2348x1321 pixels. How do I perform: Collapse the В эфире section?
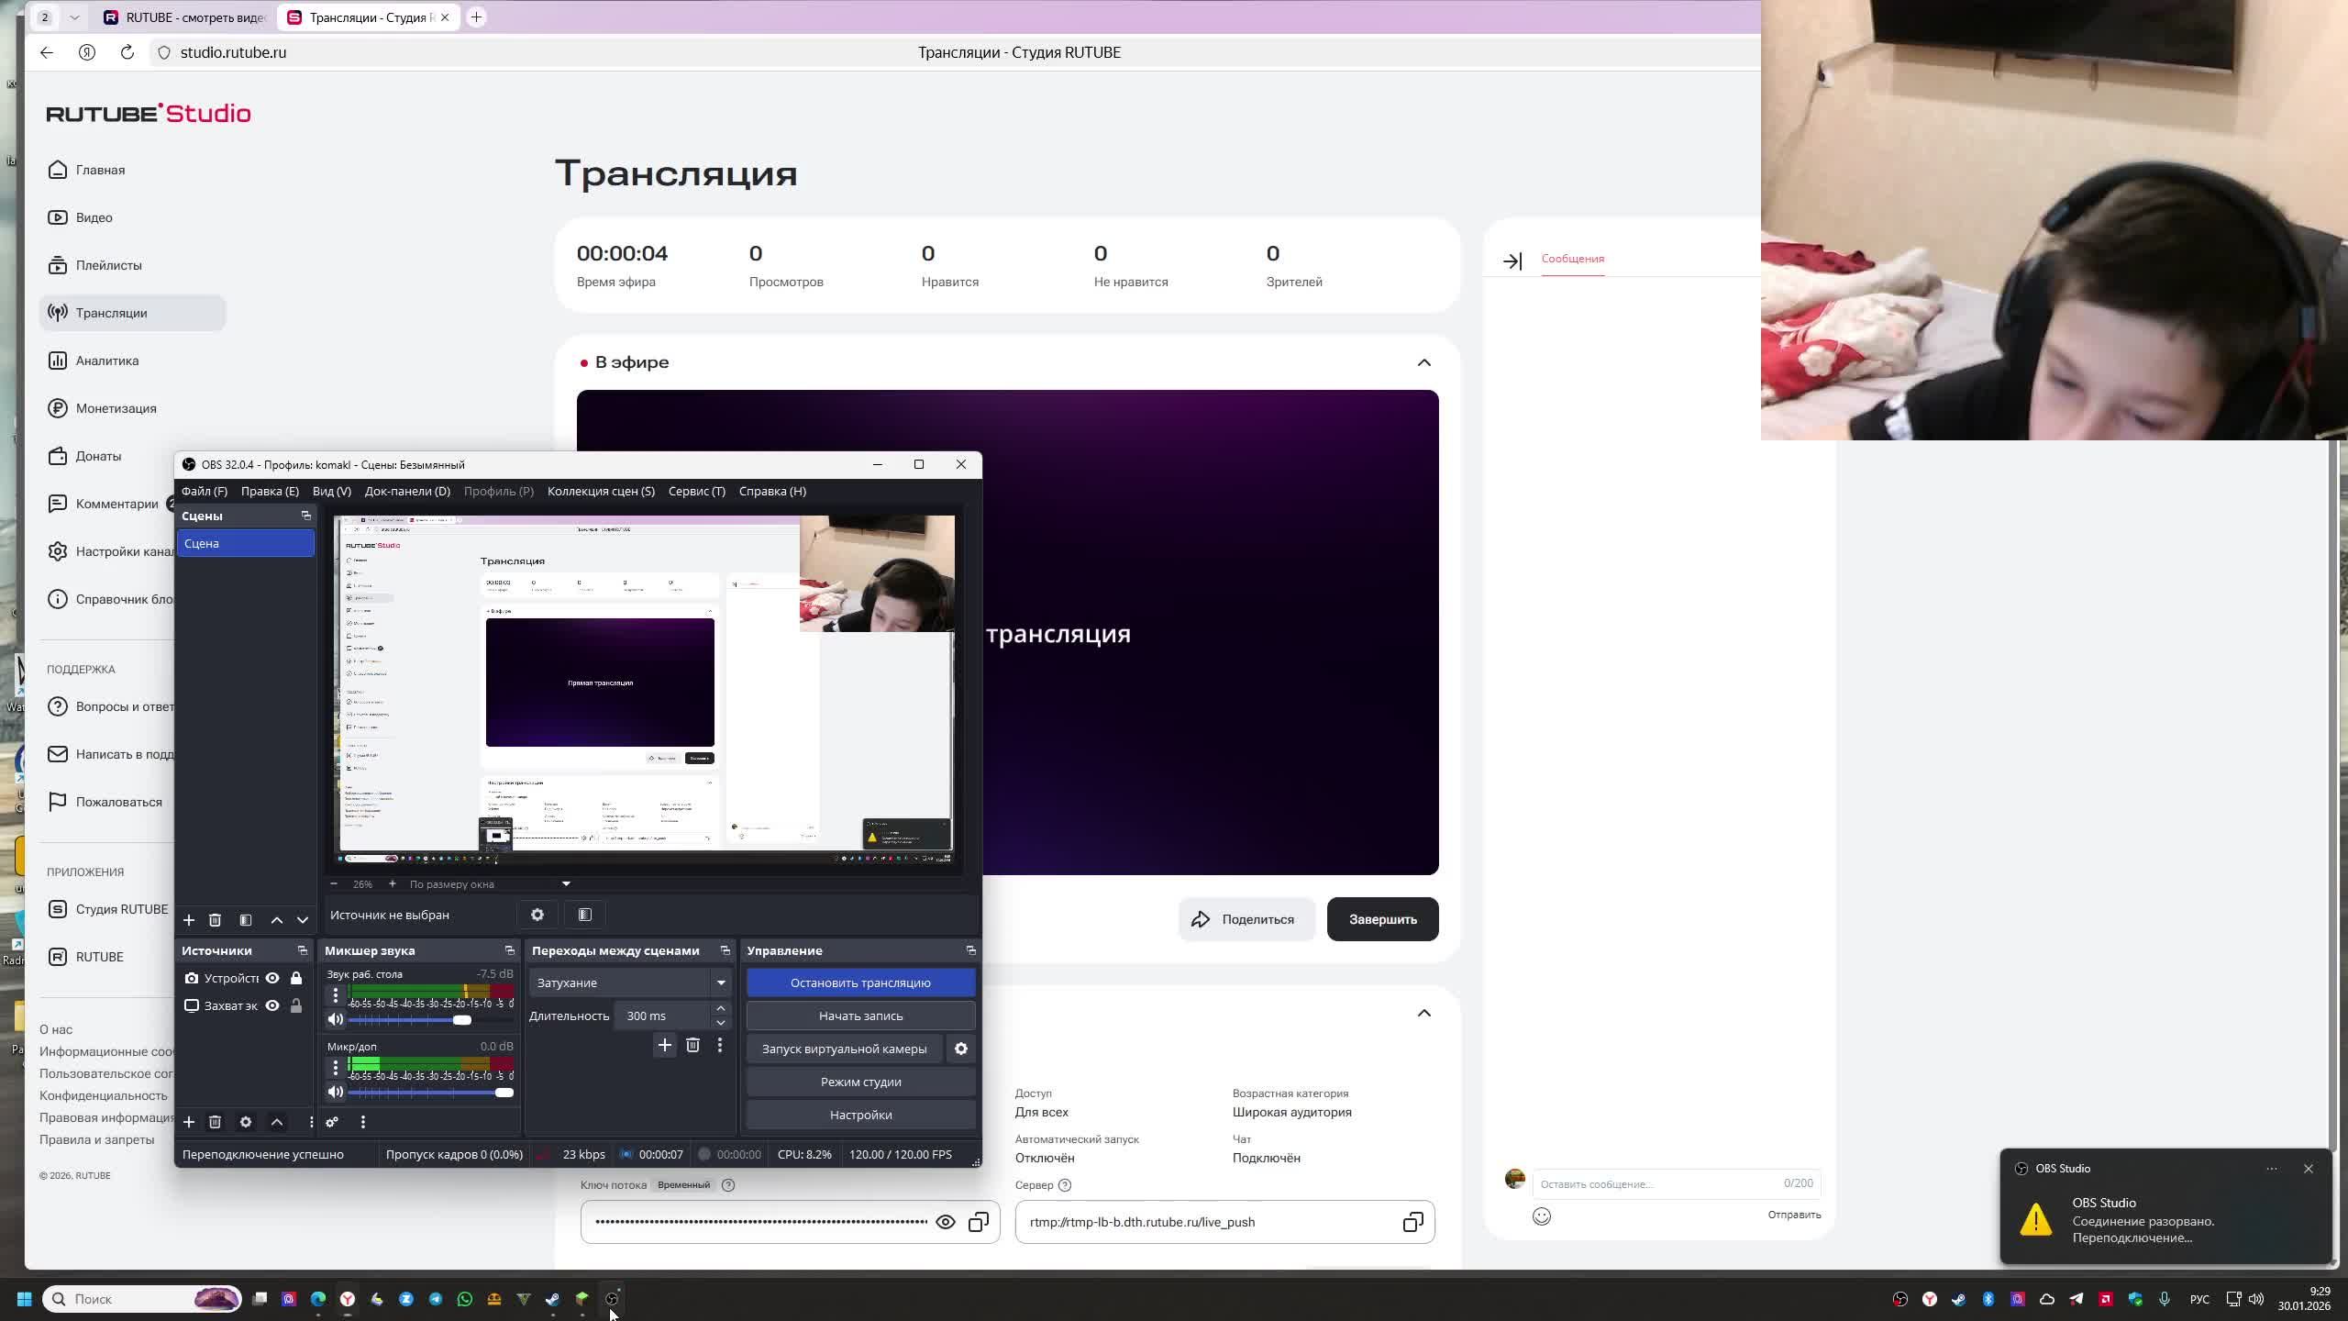coord(1423,362)
